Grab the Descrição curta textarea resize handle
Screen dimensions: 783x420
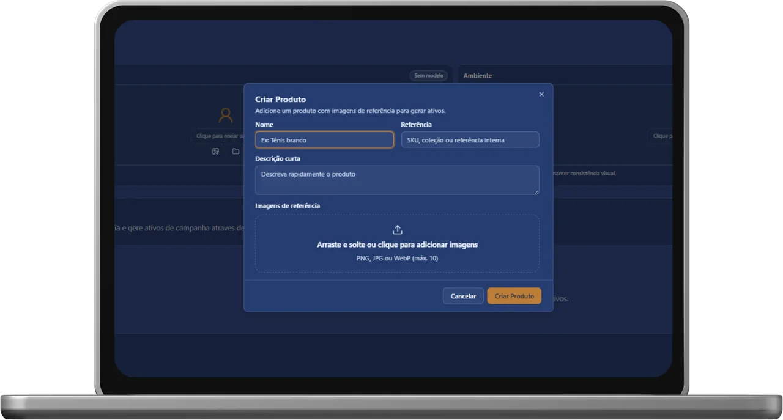coord(536,192)
